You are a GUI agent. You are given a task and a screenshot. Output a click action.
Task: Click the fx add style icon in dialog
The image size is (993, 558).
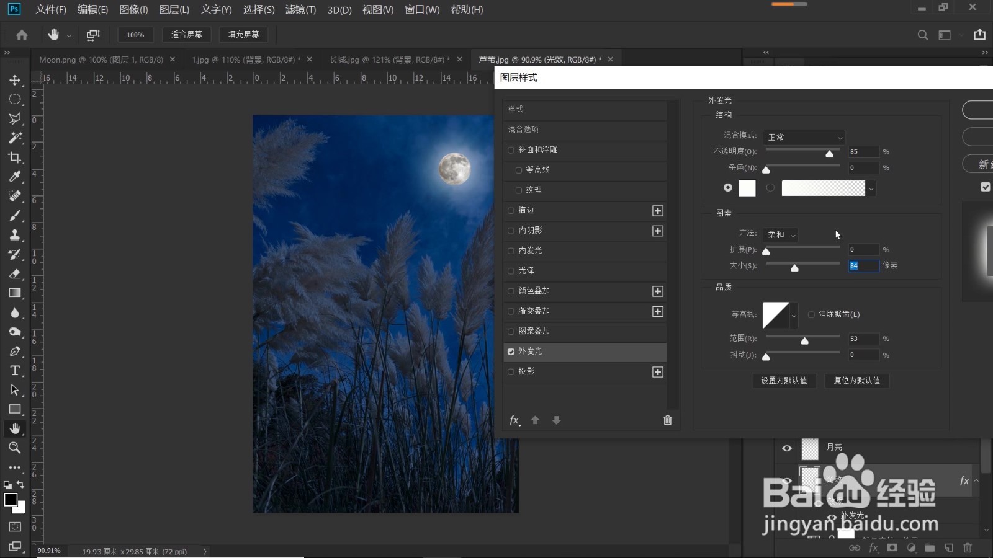tap(514, 420)
